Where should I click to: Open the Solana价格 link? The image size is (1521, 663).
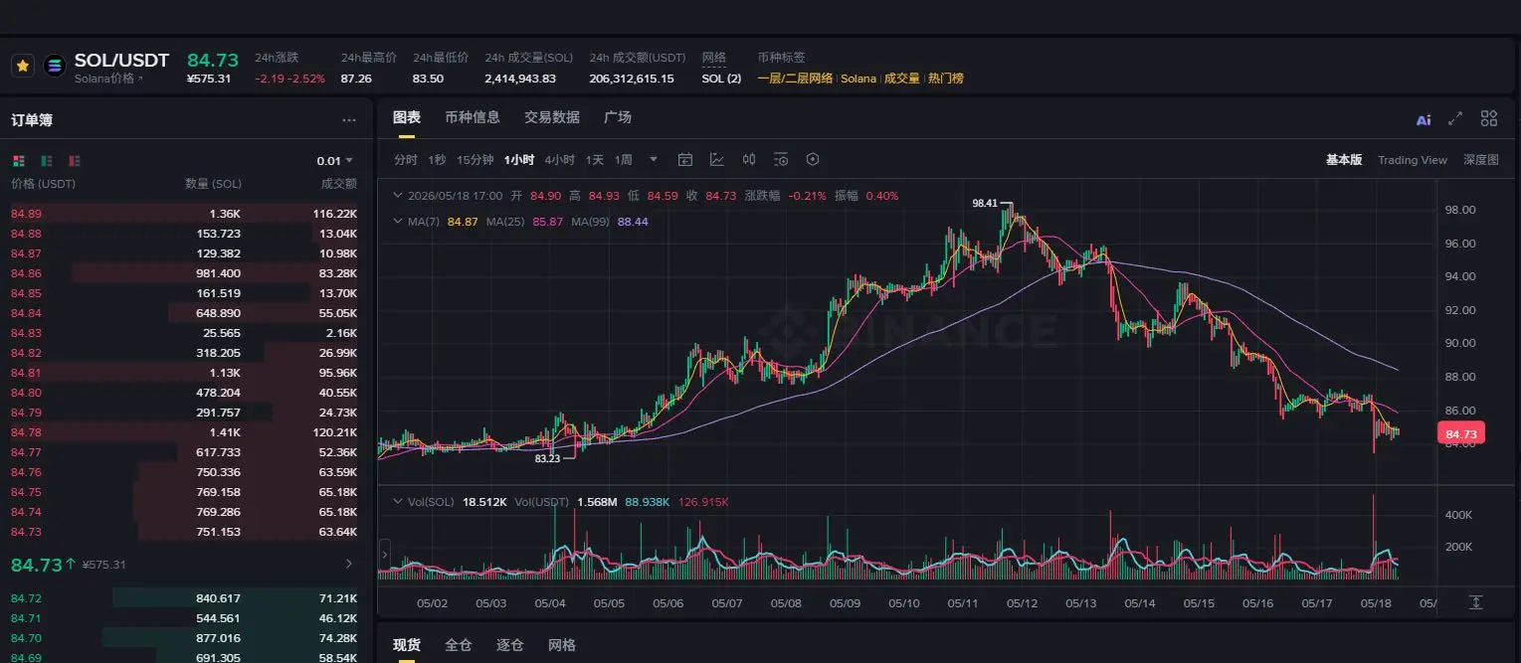click(108, 79)
